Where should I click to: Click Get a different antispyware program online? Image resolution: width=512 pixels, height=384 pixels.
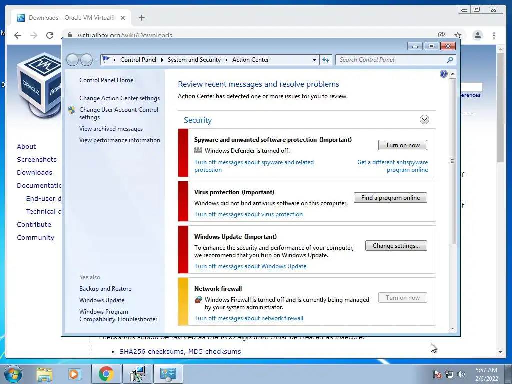click(x=393, y=166)
